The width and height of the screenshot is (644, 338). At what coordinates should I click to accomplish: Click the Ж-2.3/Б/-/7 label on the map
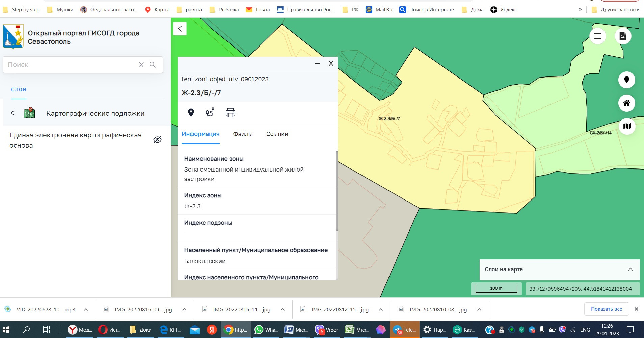pyautogui.click(x=389, y=118)
